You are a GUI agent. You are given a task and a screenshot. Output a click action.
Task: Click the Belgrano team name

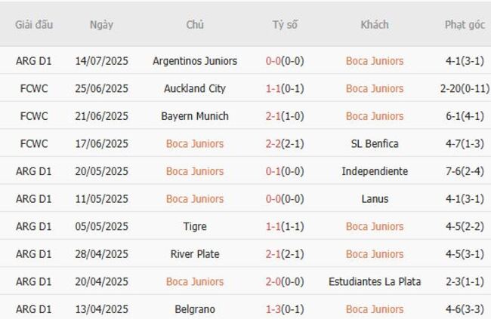tap(195, 309)
